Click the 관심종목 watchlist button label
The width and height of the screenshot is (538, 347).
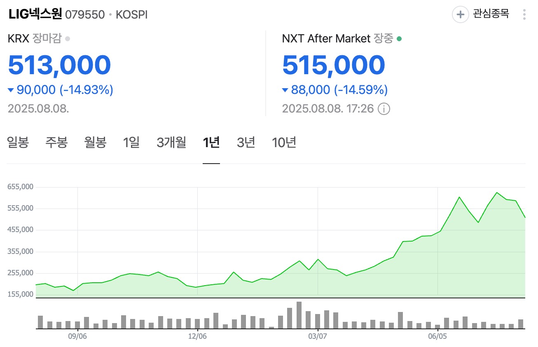click(491, 14)
